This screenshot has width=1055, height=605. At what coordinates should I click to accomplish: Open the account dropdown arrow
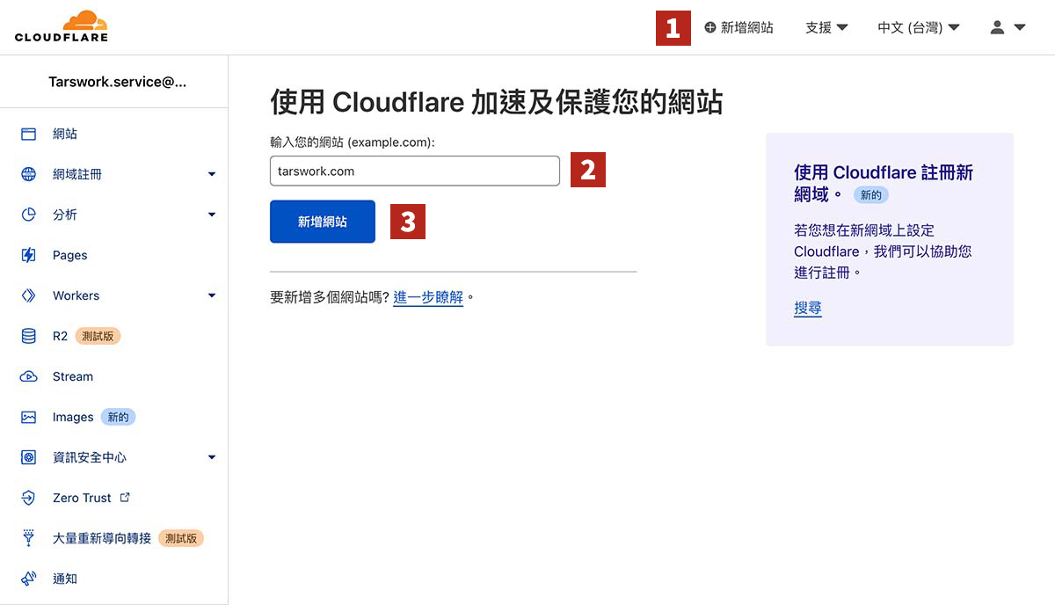pyautogui.click(x=1020, y=27)
